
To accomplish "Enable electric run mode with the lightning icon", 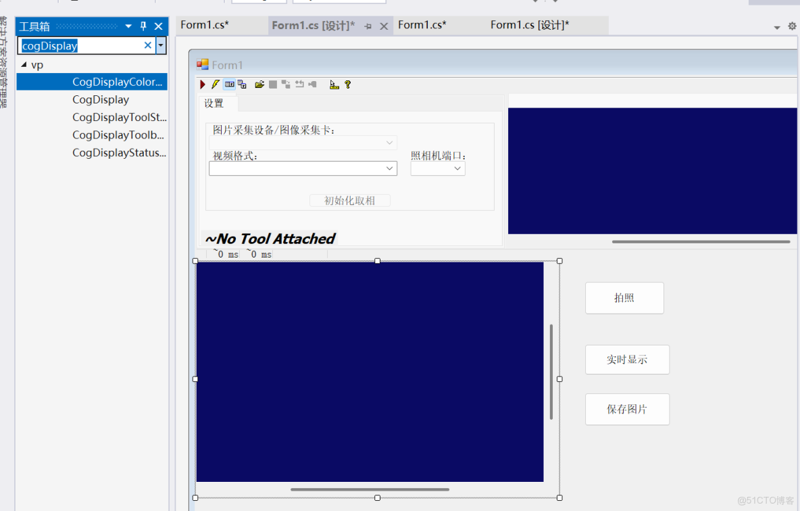I will click(216, 84).
